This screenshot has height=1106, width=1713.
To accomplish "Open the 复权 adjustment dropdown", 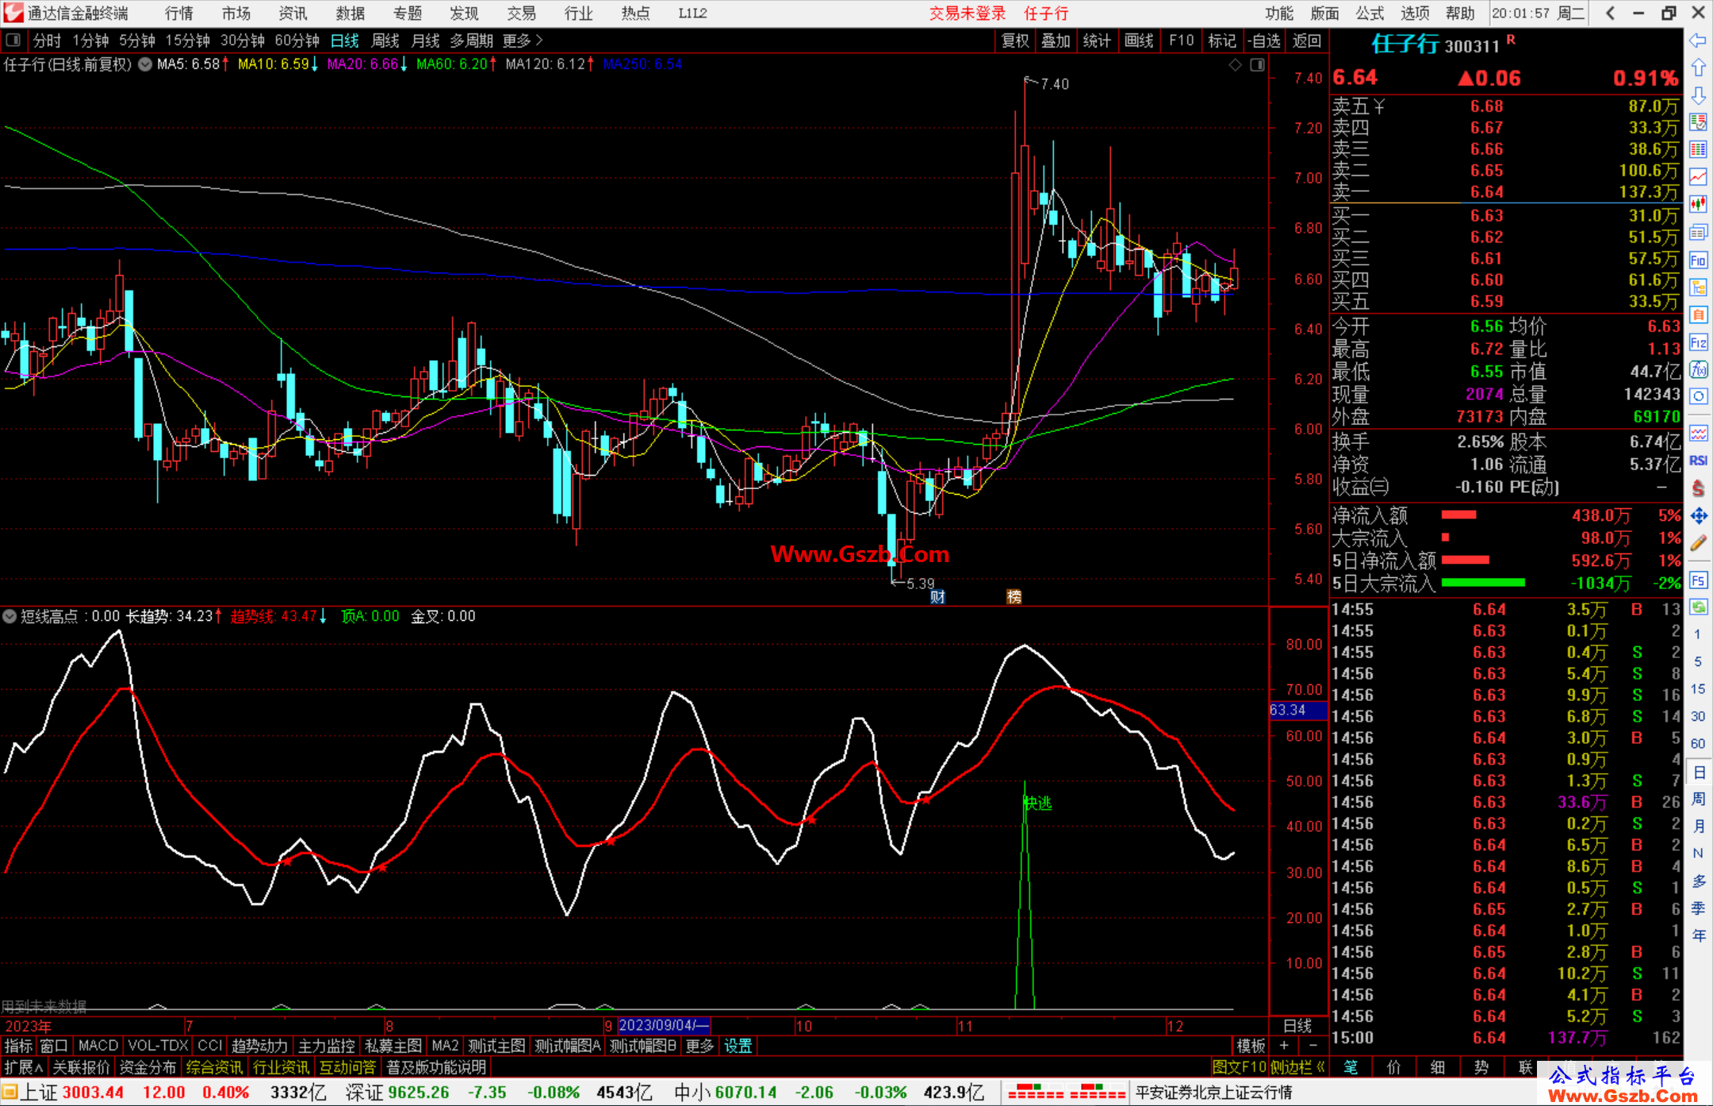I will point(1015,40).
